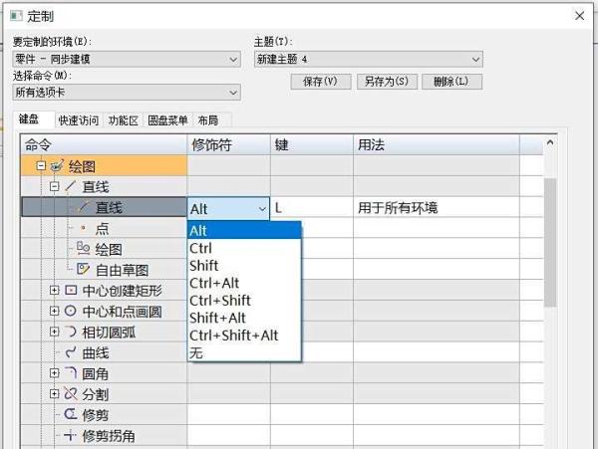The width and height of the screenshot is (598, 449).
Task: Switch to the 功能区 tab
Action: coord(123,120)
